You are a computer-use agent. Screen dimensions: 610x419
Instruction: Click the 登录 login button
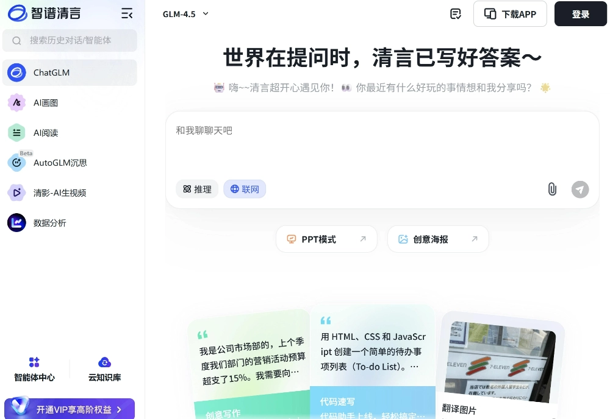pos(580,13)
